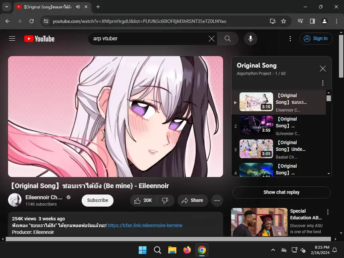Open muted volume tray icon
This screenshot has height=258, width=344.
[x=303, y=250]
